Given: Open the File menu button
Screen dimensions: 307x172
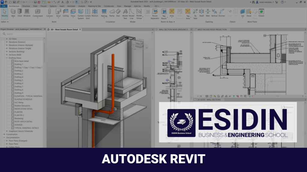Looking at the screenshot, I should point(3,6).
